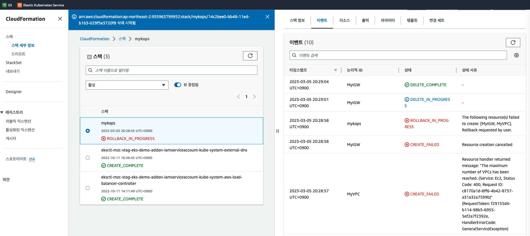Collapse the stacks panel with the minus icon
530x236 pixels.
click(89, 57)
